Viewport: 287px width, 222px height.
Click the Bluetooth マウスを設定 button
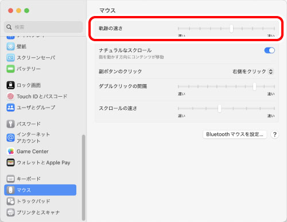click(235, 134)
